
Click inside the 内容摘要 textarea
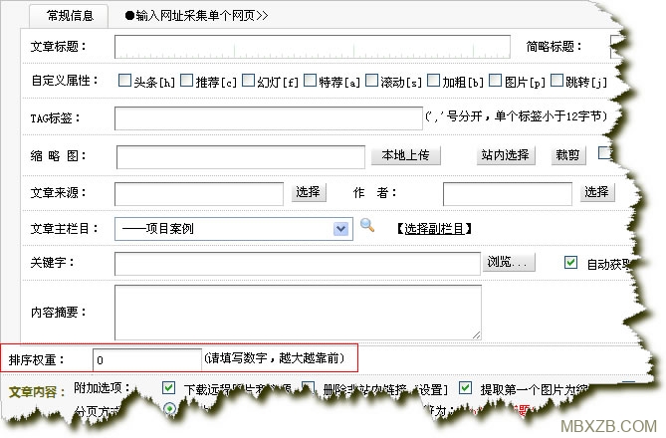click(x=298, y=313)
